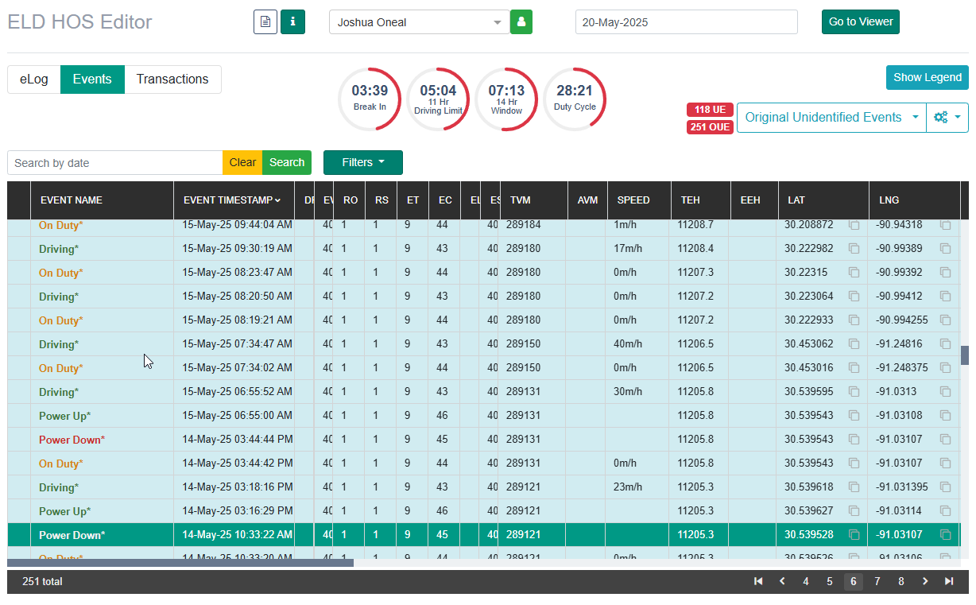Click the green driver profile icon
Image resolution: width=976 pixels, height=605 pixels.
521,22
